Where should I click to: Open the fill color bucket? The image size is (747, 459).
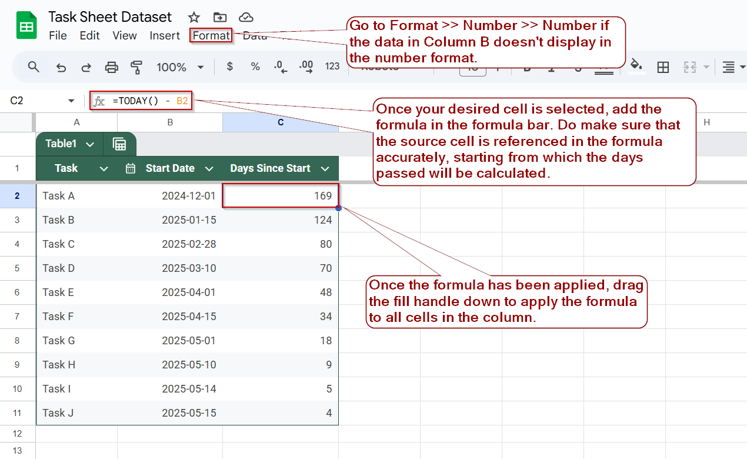click(x=636, y=65)
